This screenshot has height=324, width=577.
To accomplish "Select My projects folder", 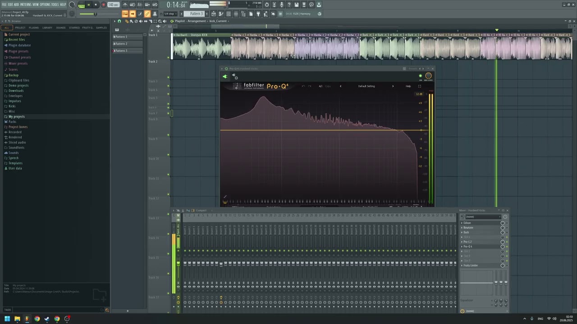I will [17, 117].
